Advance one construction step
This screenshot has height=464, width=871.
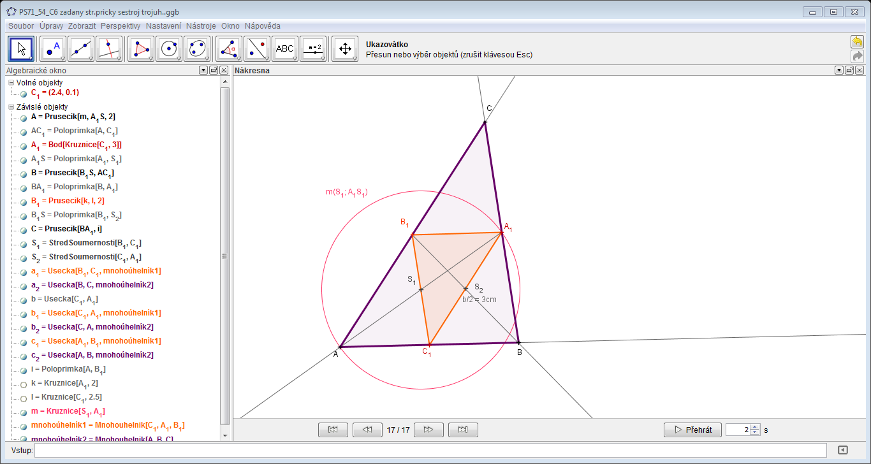pos(428,430)
